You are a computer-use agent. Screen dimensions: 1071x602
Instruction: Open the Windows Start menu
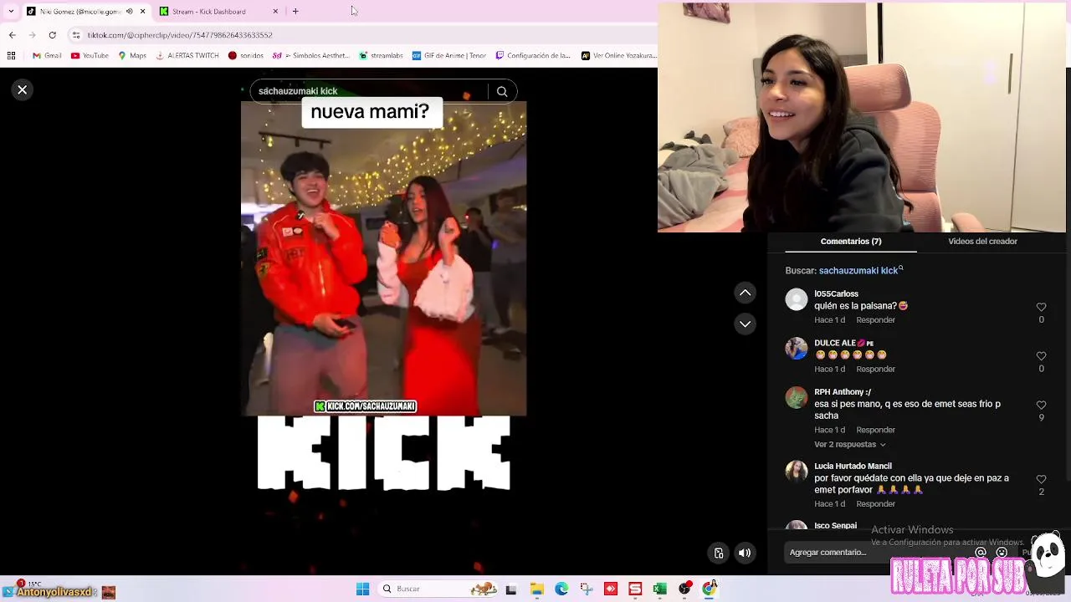pyautogui.click(x=362, y=589)
